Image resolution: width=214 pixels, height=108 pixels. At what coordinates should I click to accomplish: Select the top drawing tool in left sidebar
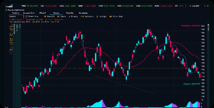click(11, 26)
